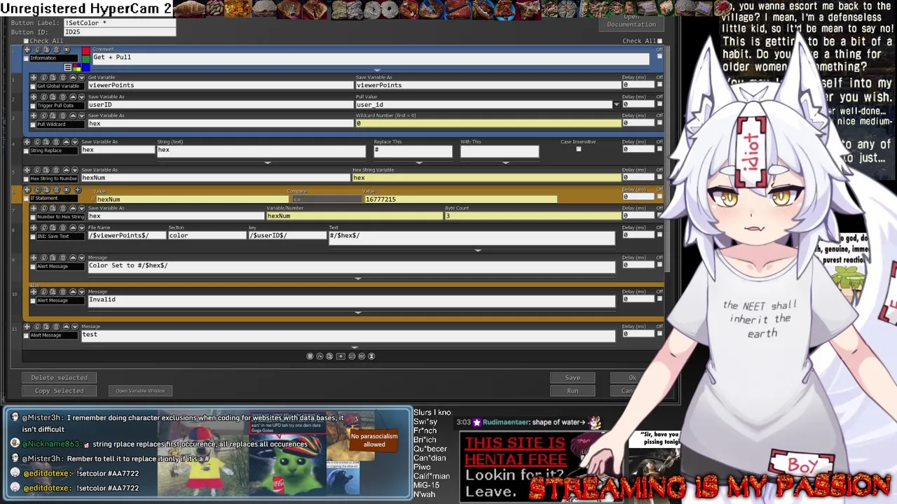
Task: Open the Compare operator dropdown
Action: 326,199
